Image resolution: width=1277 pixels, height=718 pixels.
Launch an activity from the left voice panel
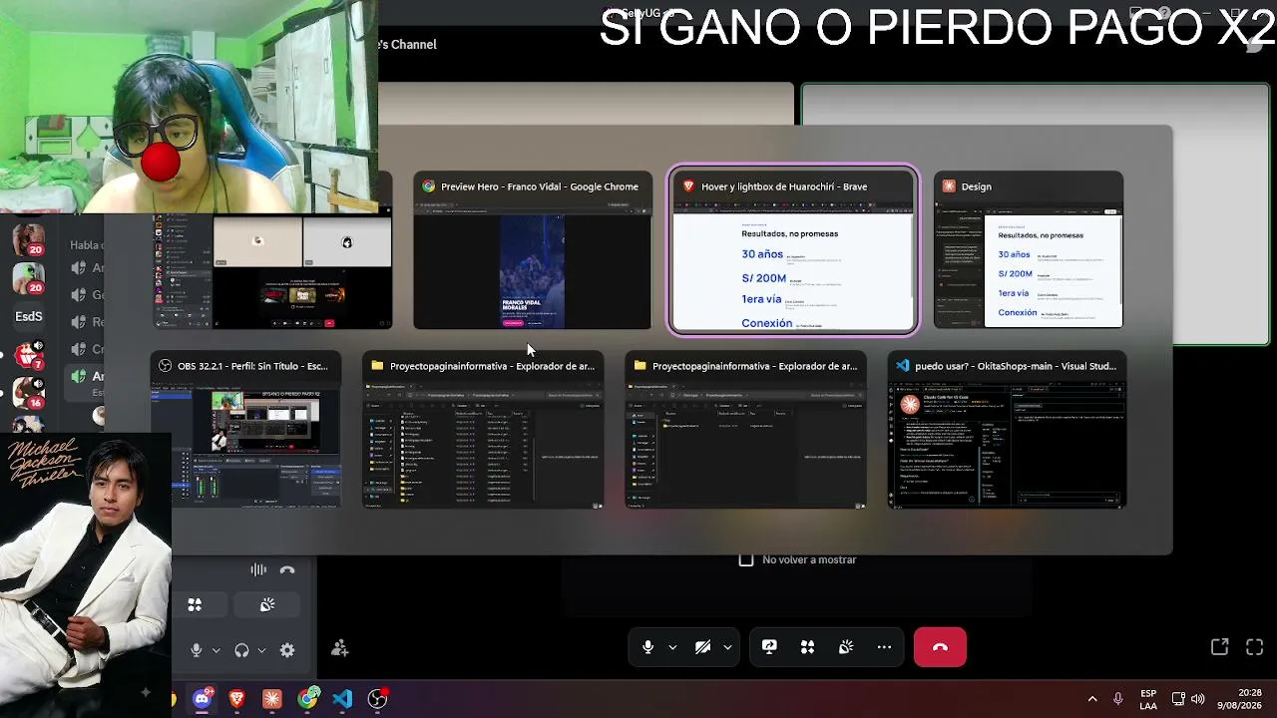196,605
